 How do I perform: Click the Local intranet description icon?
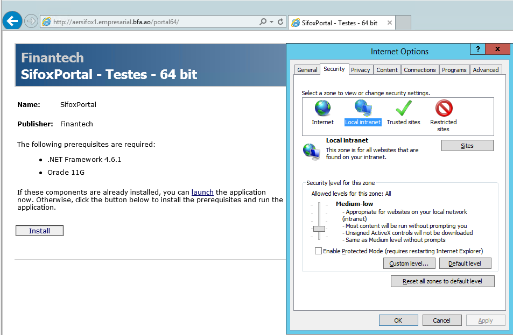311,152
